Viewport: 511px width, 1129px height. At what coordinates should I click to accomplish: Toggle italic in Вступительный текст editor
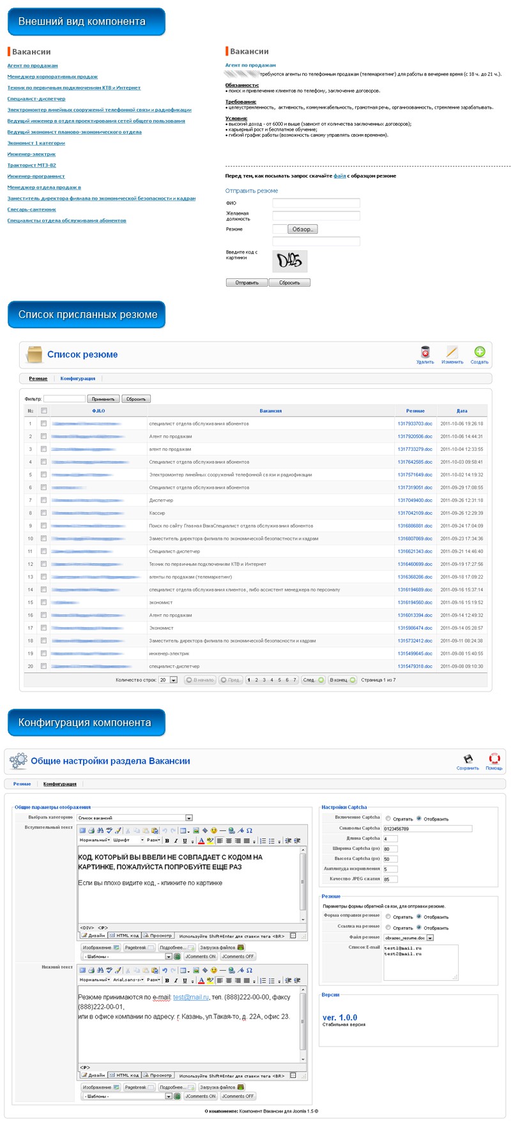pyautogui.click(x=176, y=841)
